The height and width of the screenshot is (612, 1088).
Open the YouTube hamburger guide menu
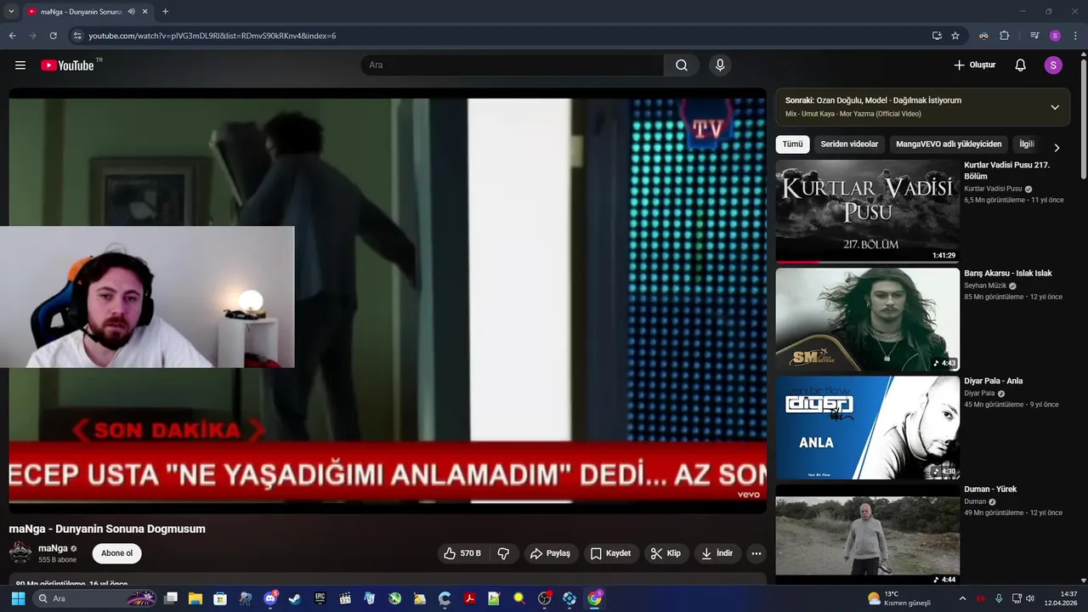tap(20, 65)
